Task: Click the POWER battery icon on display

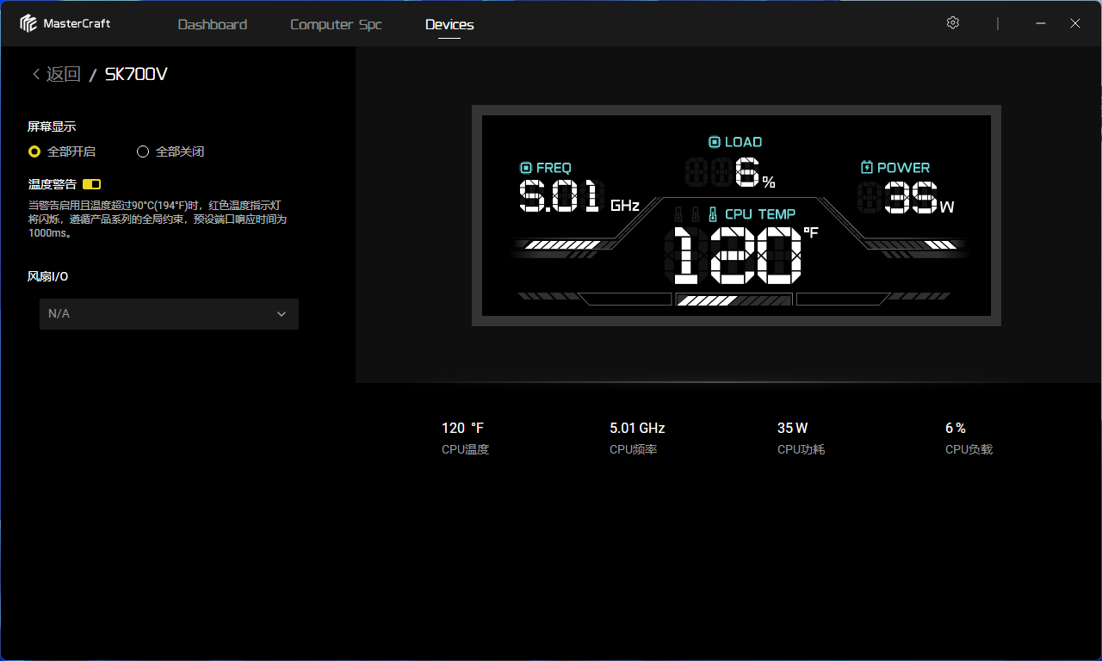Action: (867, 168)
